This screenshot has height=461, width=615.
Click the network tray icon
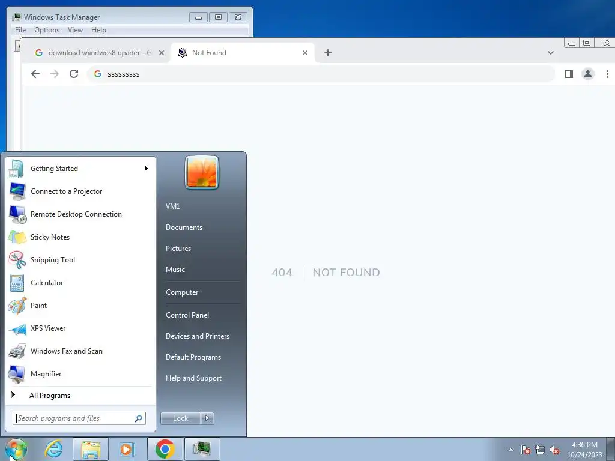[x=540, y=450]
